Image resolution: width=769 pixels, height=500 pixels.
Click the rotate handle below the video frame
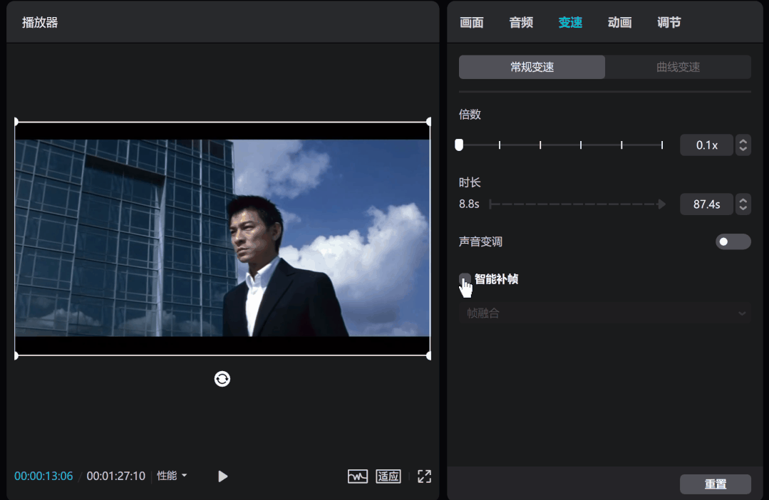point(222,379)
